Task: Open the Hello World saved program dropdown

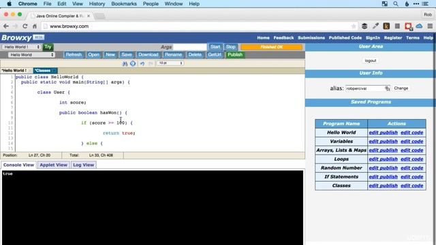Action: coord(31,54)
